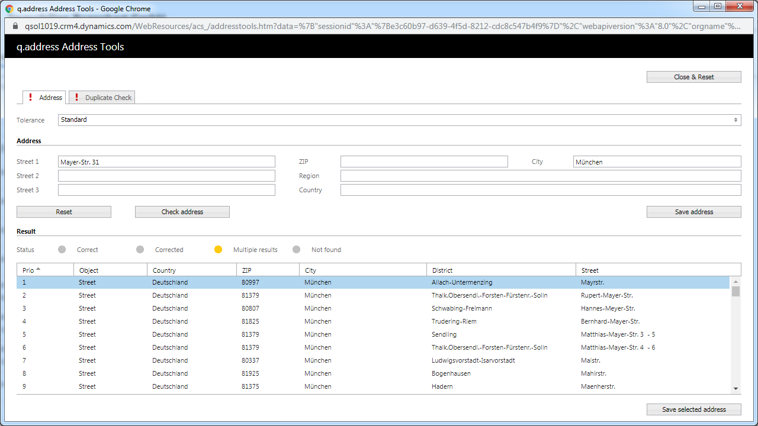
Task: Click district cell Sendling
Action: [x=444, y=334]
